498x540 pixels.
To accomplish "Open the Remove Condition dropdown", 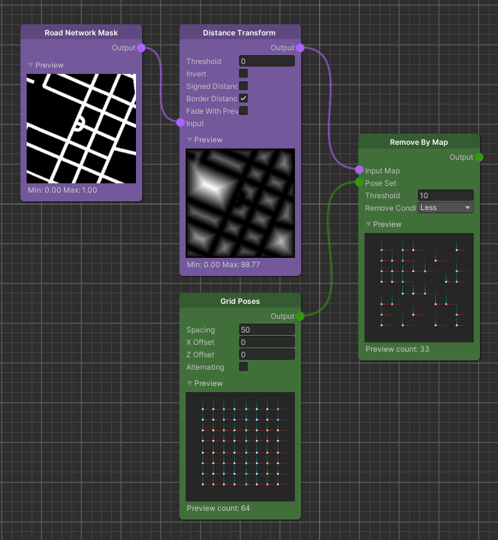I will coord(445,208).
